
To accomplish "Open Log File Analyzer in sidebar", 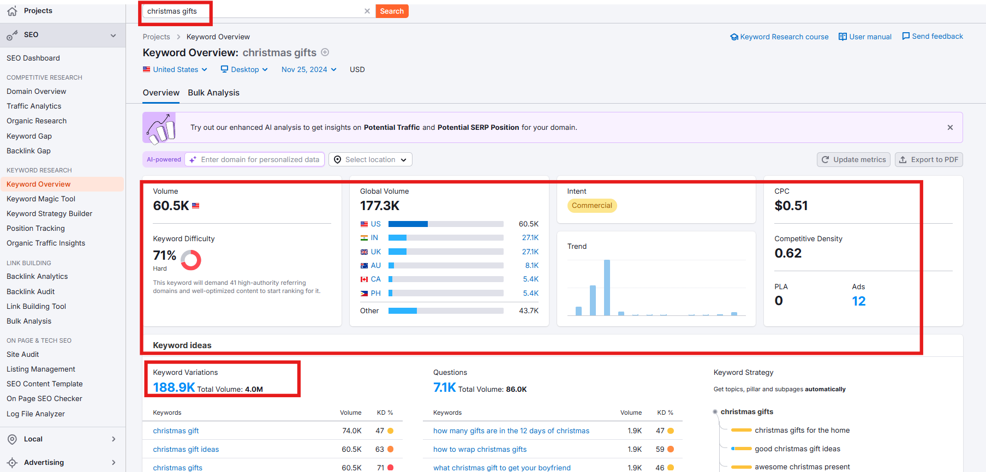I will [35, 414].
